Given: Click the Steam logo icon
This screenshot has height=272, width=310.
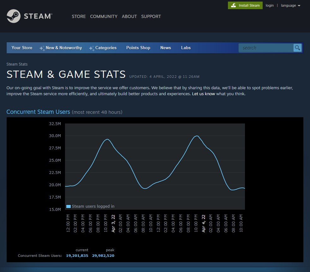Looking at the screenshot, I should [x=14, y=16].
